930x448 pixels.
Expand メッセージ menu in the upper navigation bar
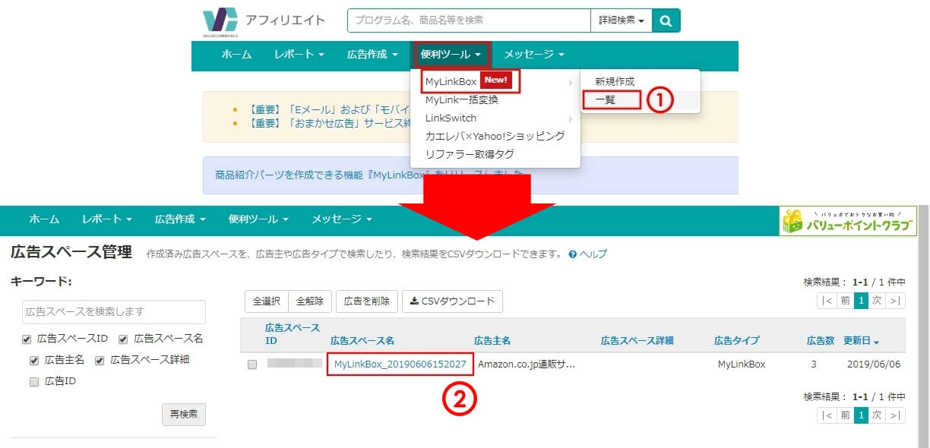coord(534,55)
